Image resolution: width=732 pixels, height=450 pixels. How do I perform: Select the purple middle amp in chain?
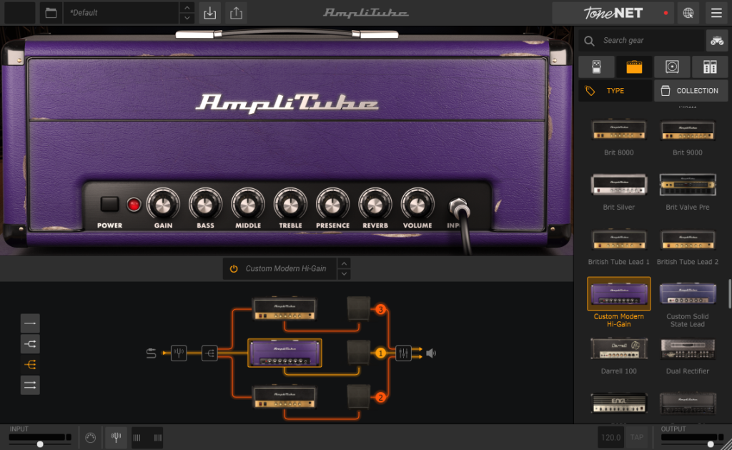click(x=285, y=353)
